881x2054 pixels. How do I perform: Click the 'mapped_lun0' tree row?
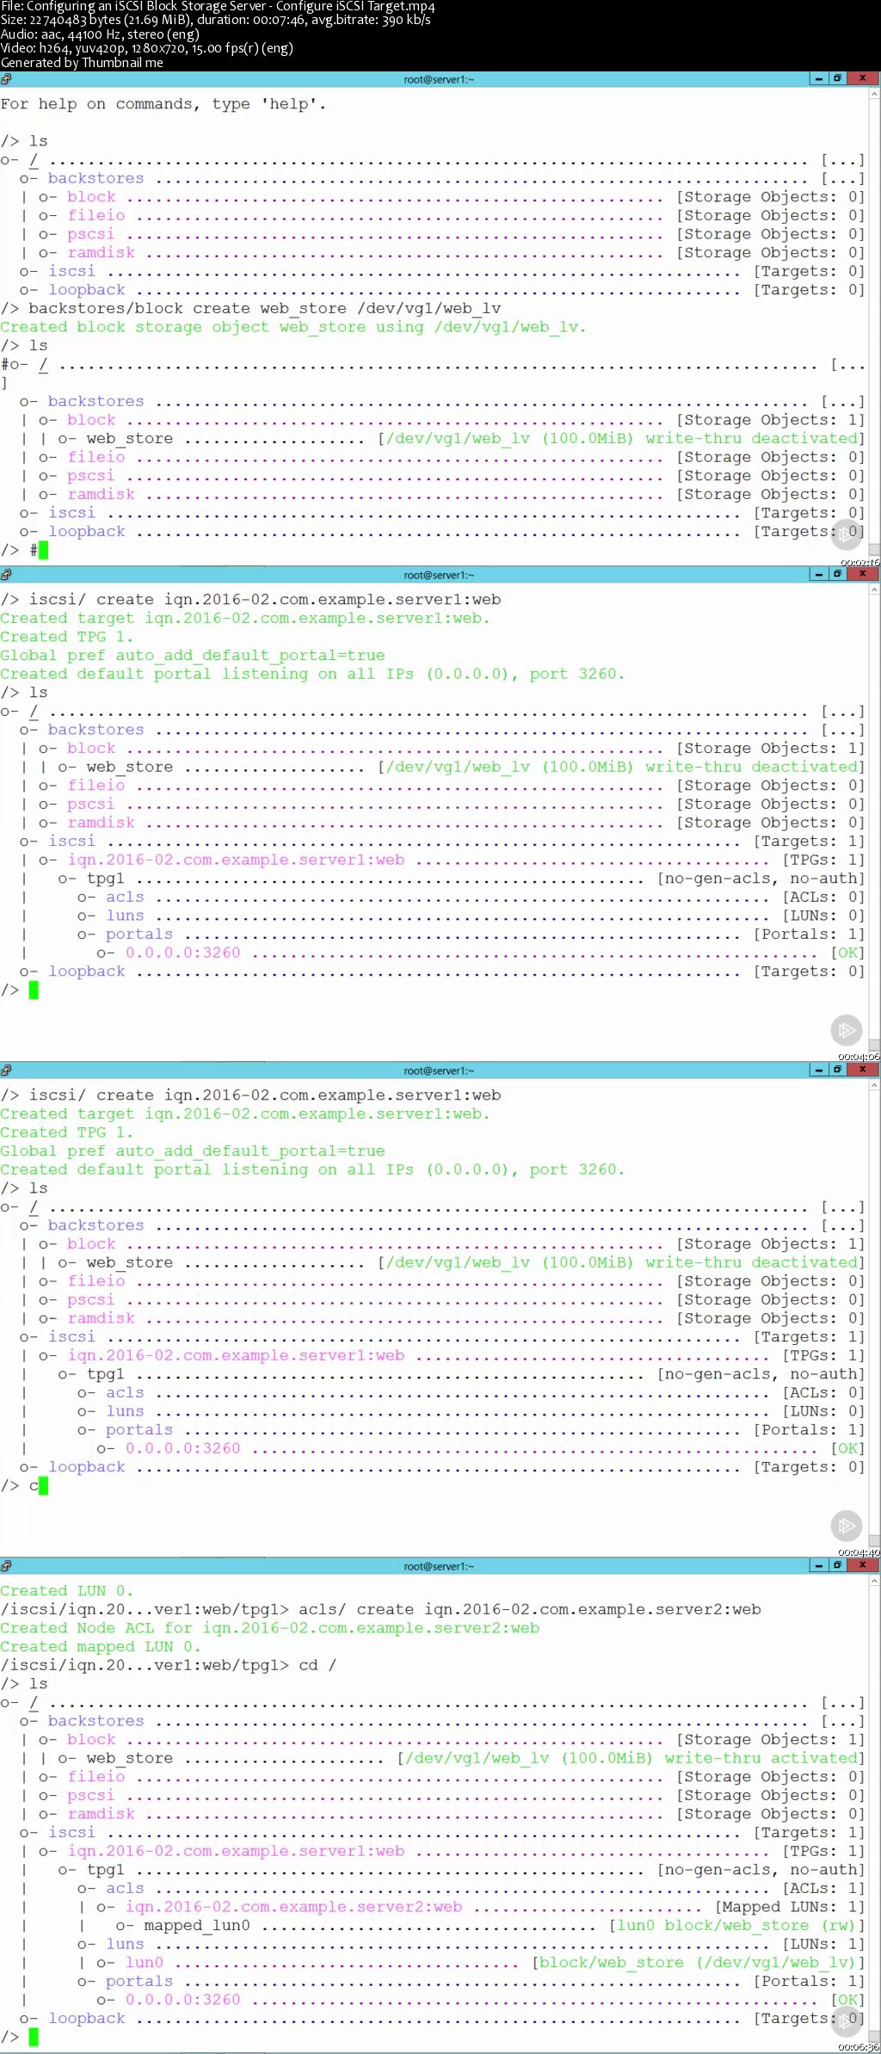click(x=489, y=1925)
